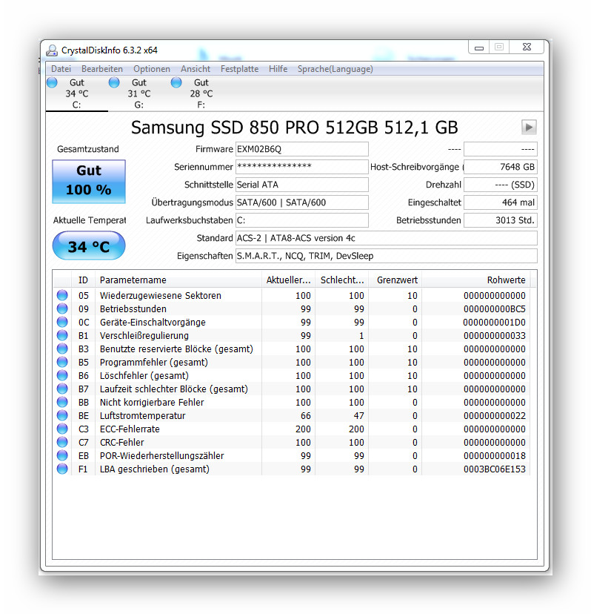Click the Gut 100 % health status button
Screen dimensions: 591x614
(89, 181)
